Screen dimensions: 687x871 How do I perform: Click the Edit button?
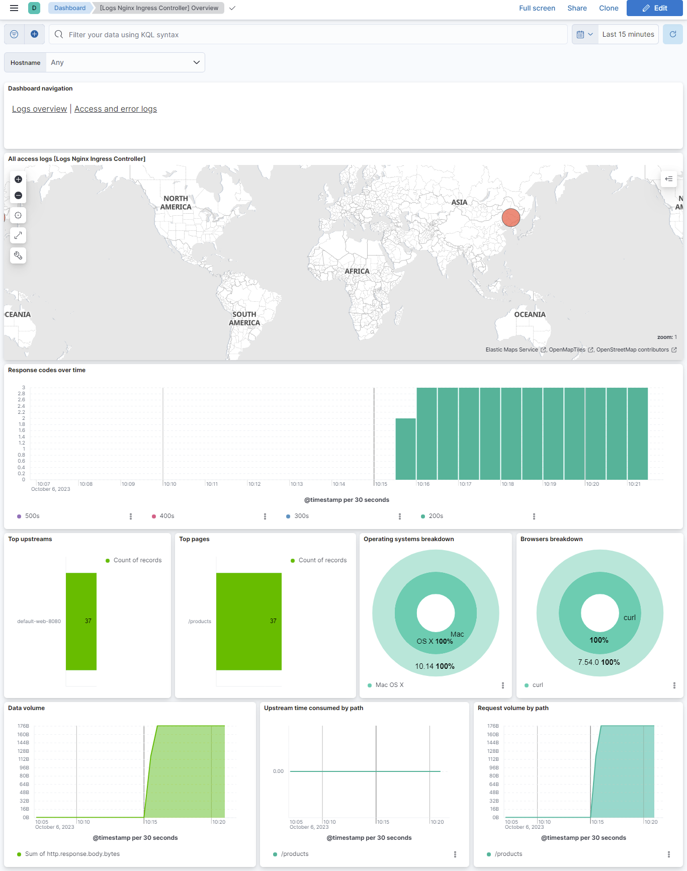coord(654,8)
